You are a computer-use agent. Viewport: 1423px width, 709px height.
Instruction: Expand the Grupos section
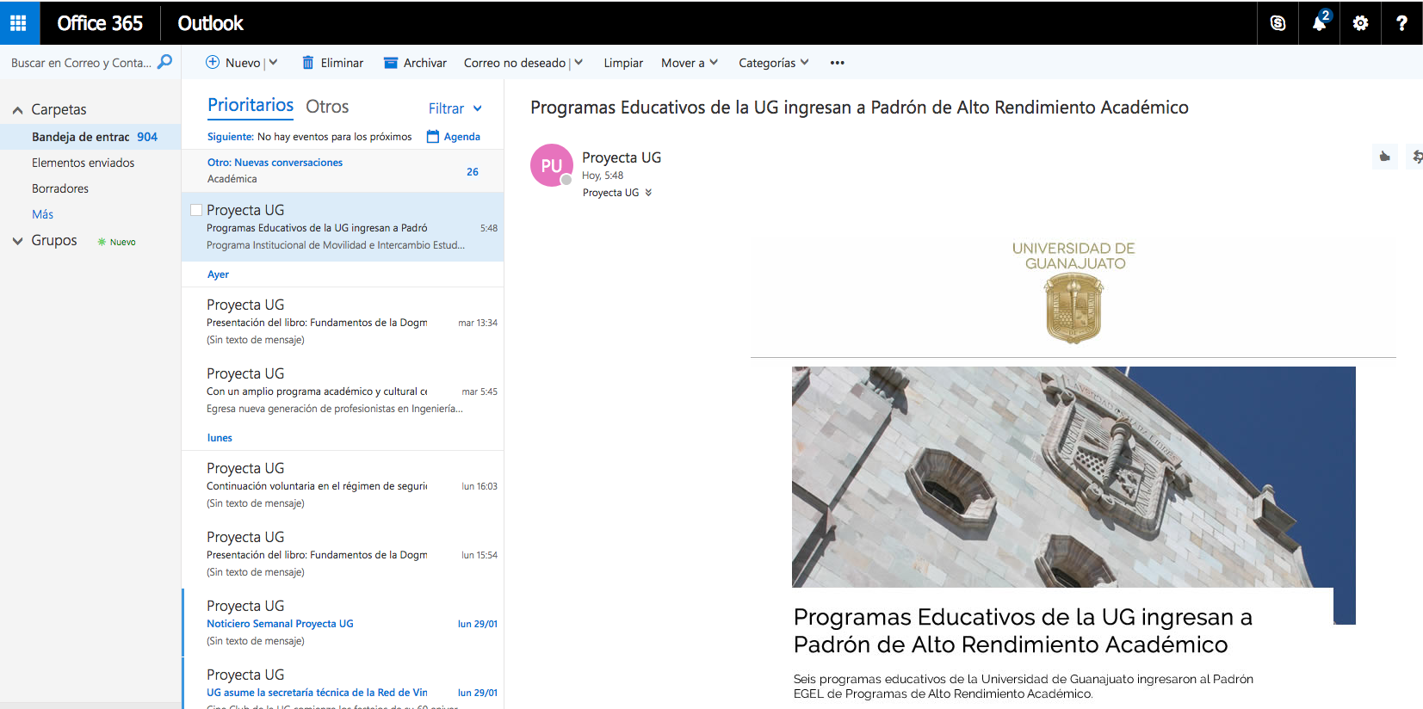(x=17, y=241)
